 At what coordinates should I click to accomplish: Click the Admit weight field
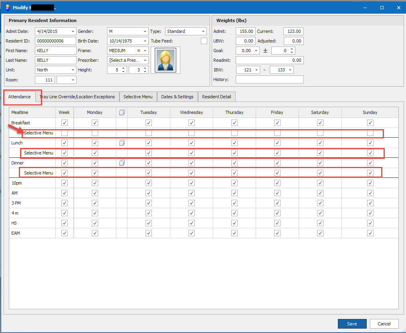(245, 31)
